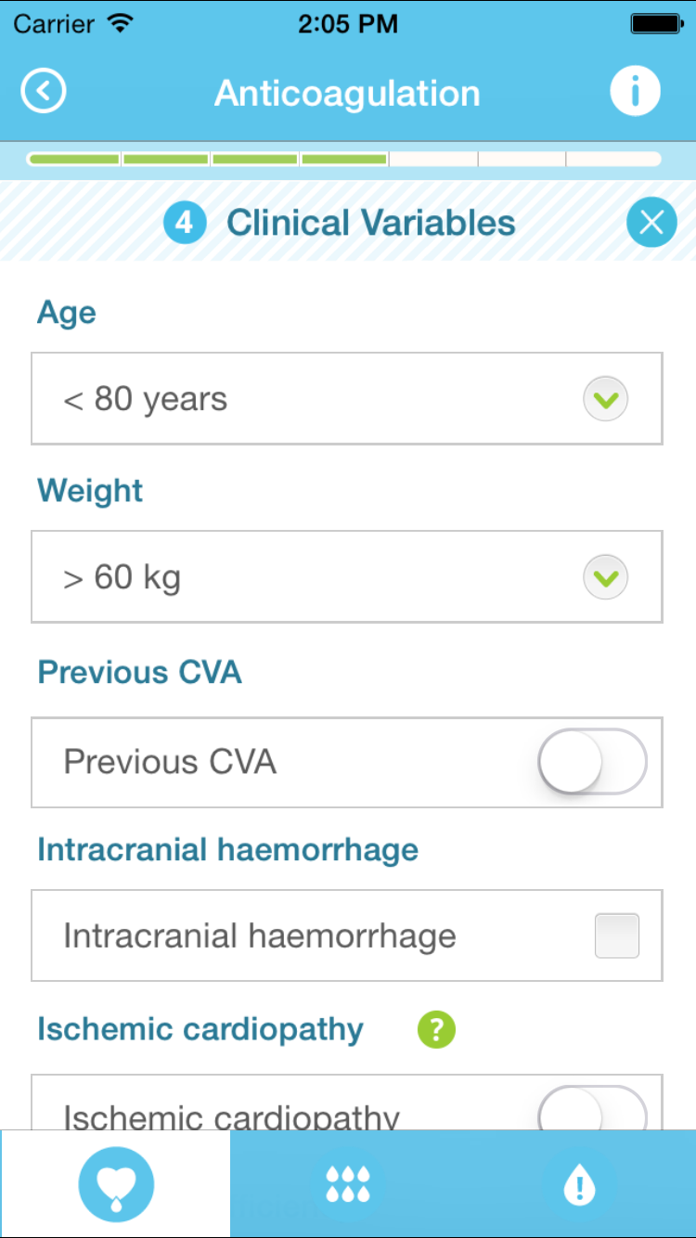Enable the Ischemic cardiopathy switch
The height and width of the screenshot is (1238, 696).
click(592, 1110)
